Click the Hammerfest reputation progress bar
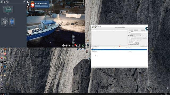This screenshot has height=95, width=170. (41, 6)
